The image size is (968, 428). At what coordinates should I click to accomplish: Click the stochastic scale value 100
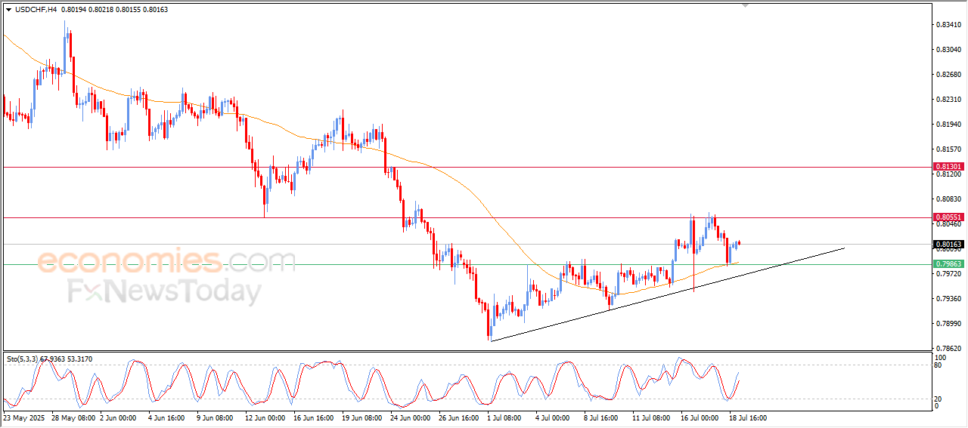tap(942, 357)
